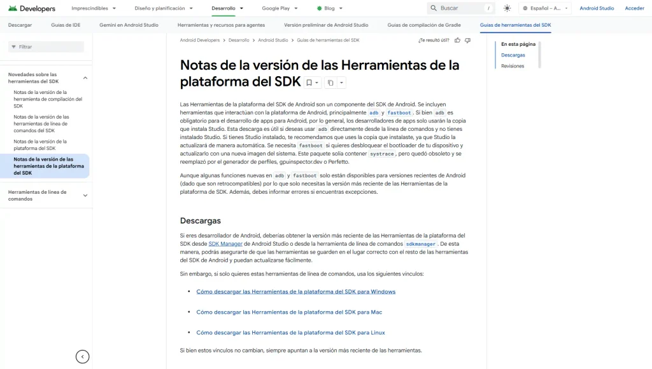Click the sdkmanager code link
The width and height of the screenshot is (652, 369).
(420, 244)
